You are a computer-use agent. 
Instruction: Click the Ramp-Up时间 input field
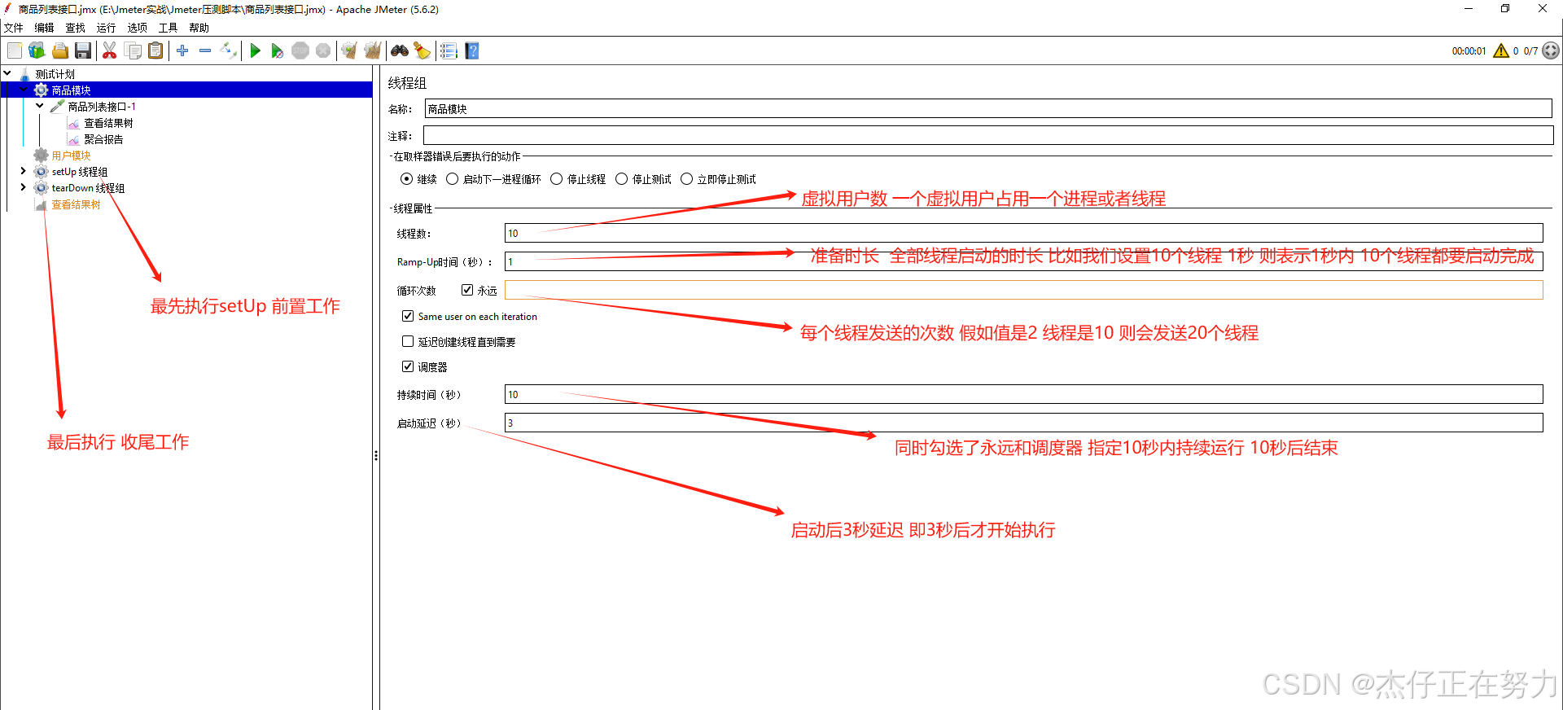coord(1024,261)
